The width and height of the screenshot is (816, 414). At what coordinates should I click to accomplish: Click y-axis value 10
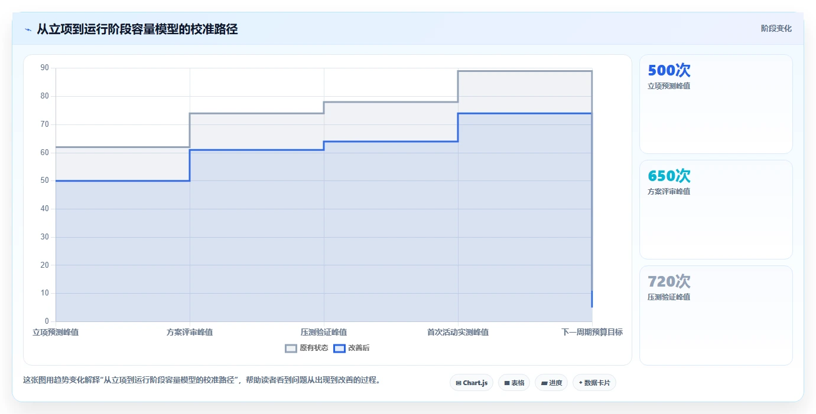45,293
